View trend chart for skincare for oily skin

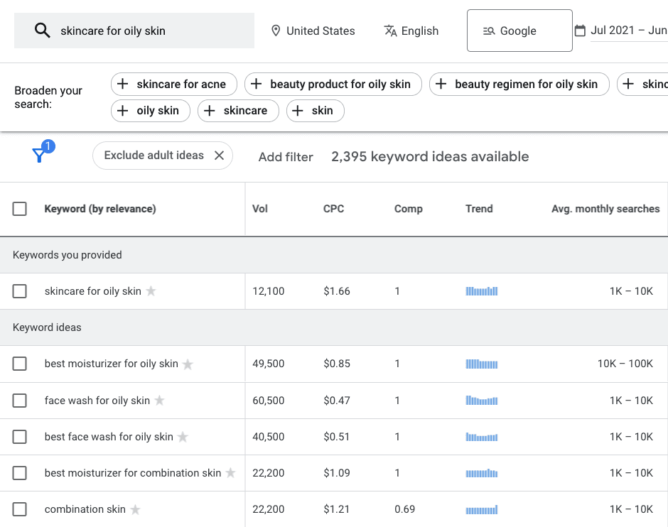[481, 291]
